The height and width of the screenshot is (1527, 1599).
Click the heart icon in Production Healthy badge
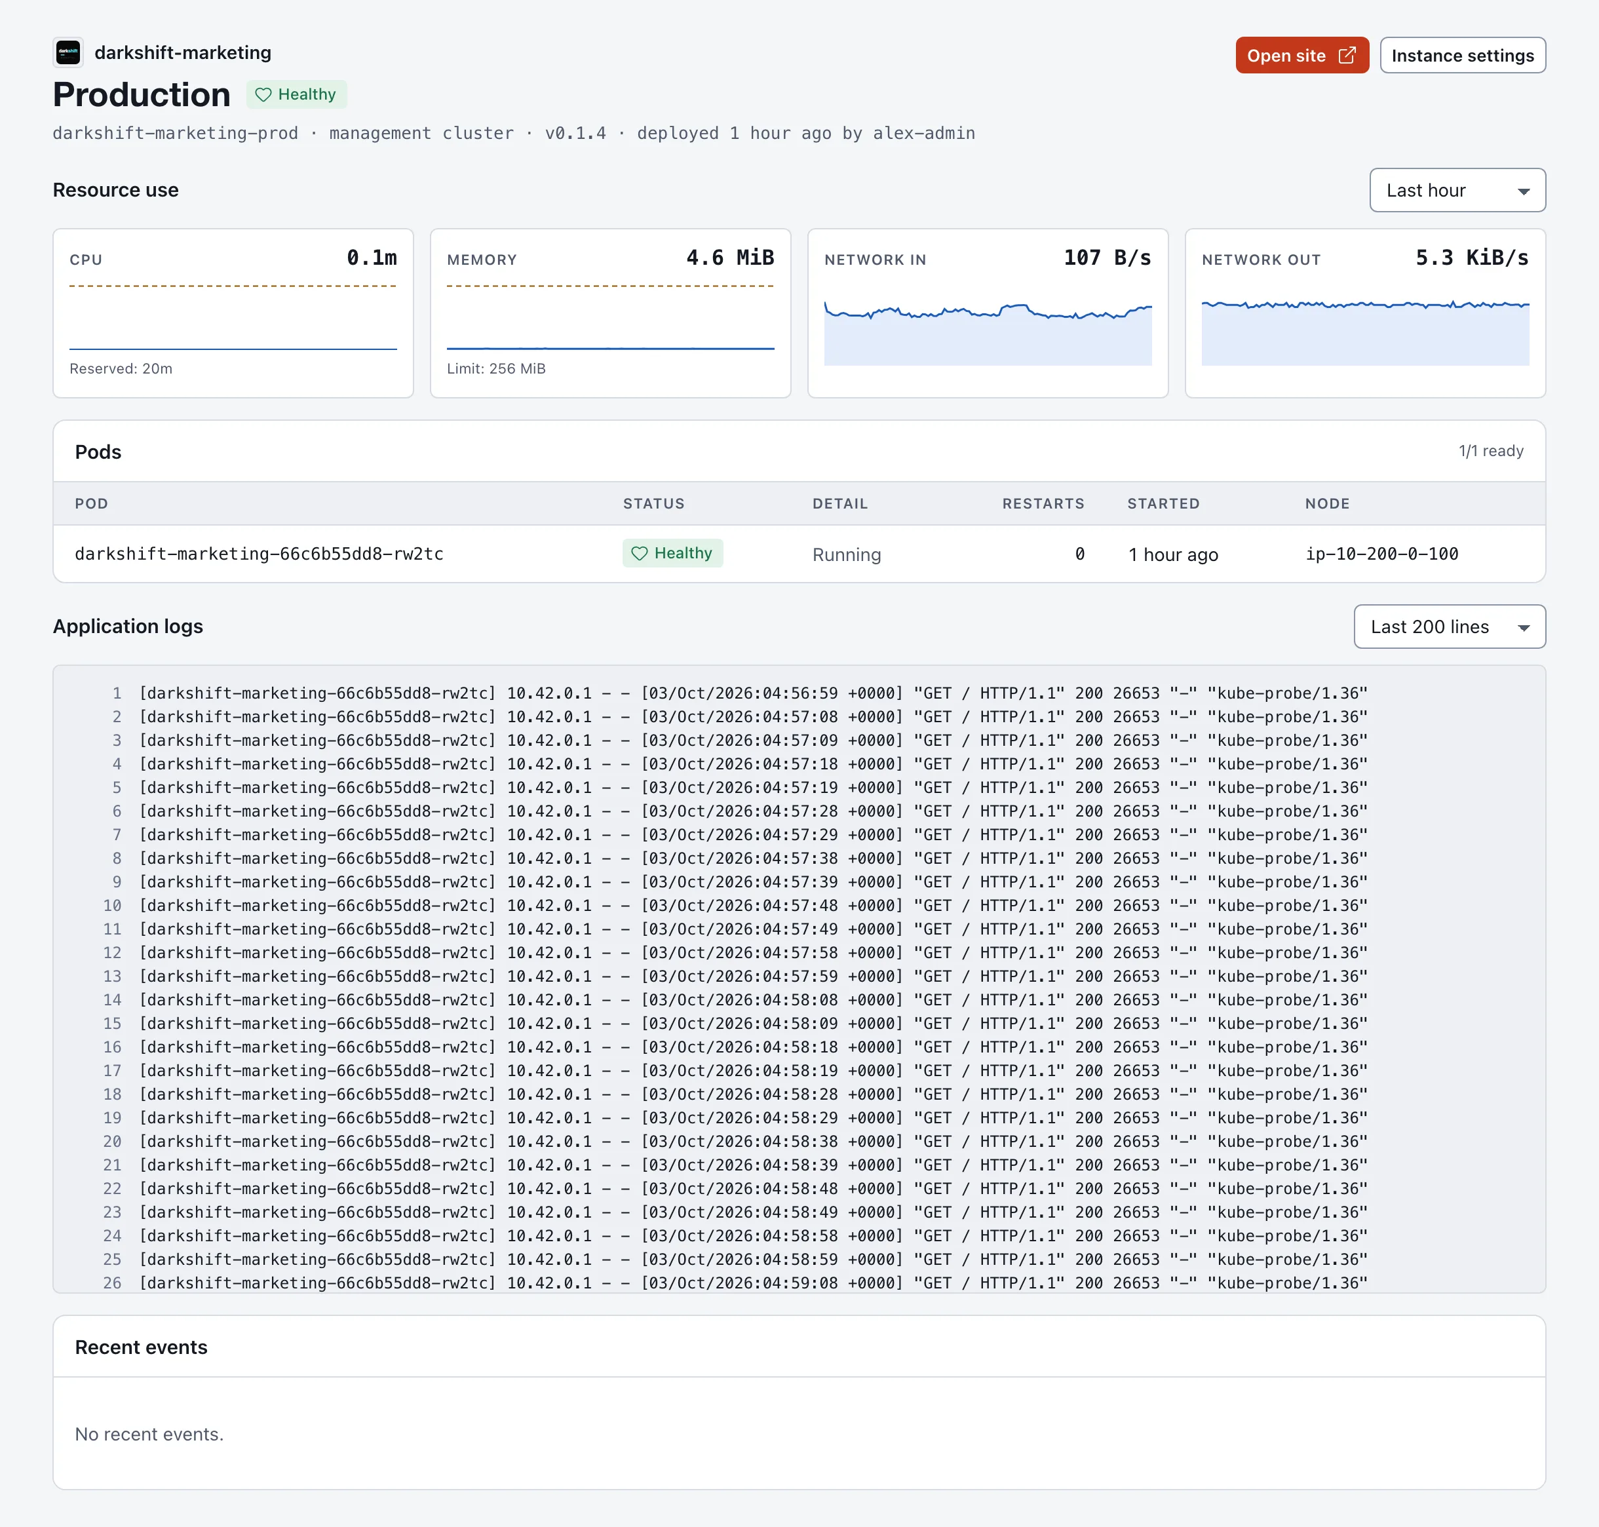(263, 94)
